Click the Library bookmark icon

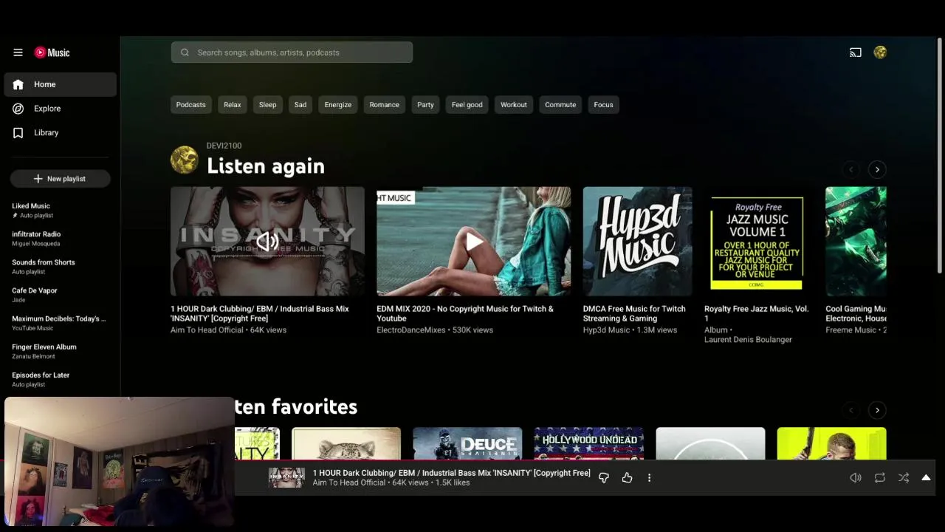click(x=18, y=133)
